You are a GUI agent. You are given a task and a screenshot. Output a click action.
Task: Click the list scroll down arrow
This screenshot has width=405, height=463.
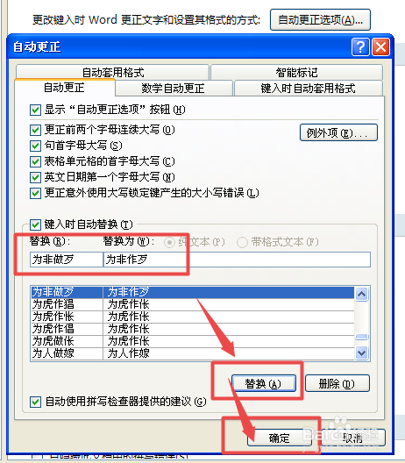(x=361, y=353)
